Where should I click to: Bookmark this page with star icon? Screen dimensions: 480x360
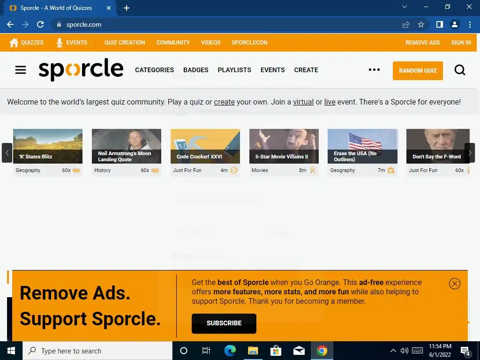pos(421,24)
